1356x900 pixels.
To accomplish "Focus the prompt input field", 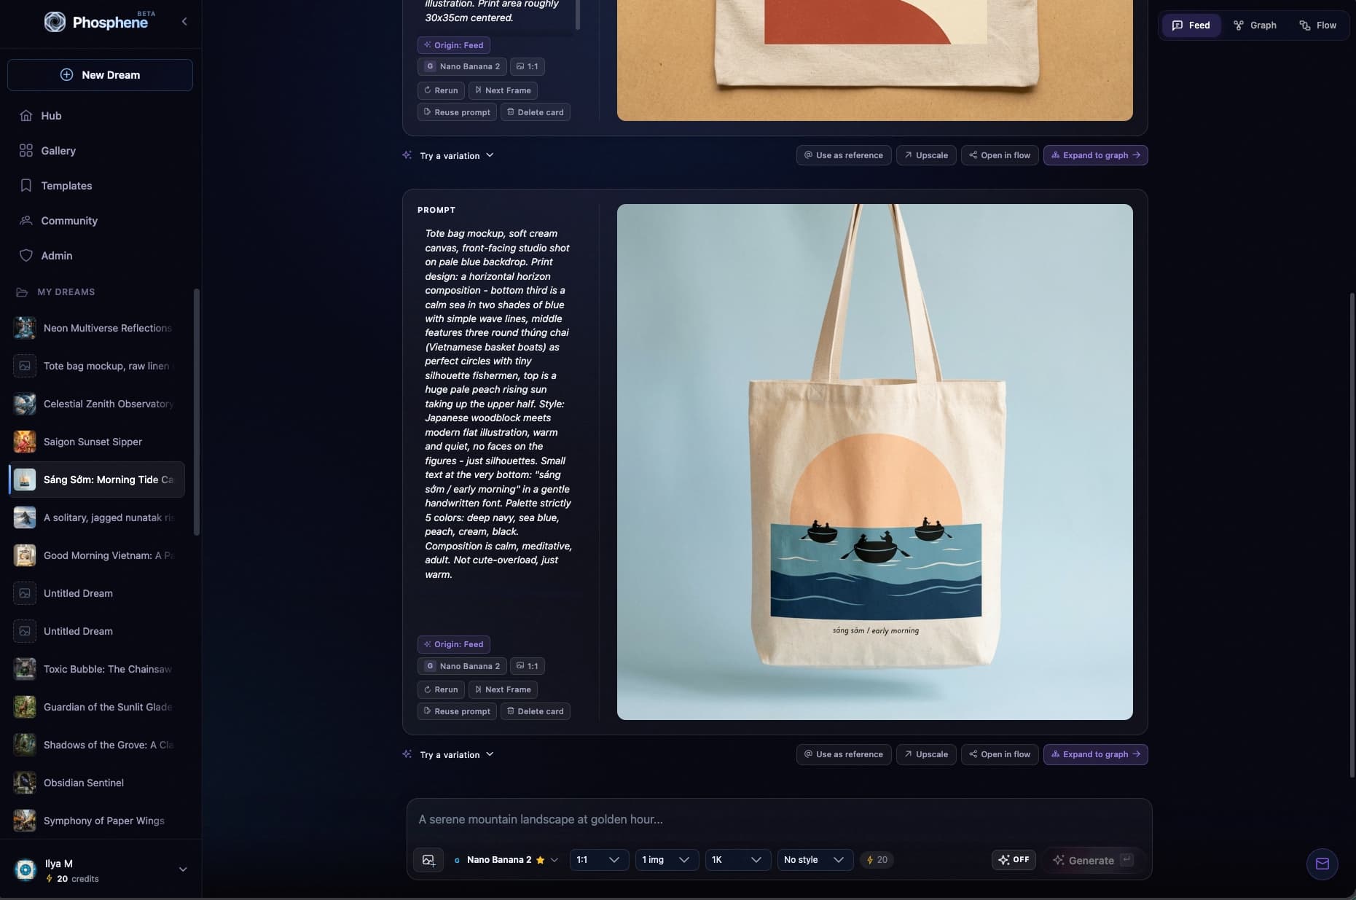I will point(779,820).
